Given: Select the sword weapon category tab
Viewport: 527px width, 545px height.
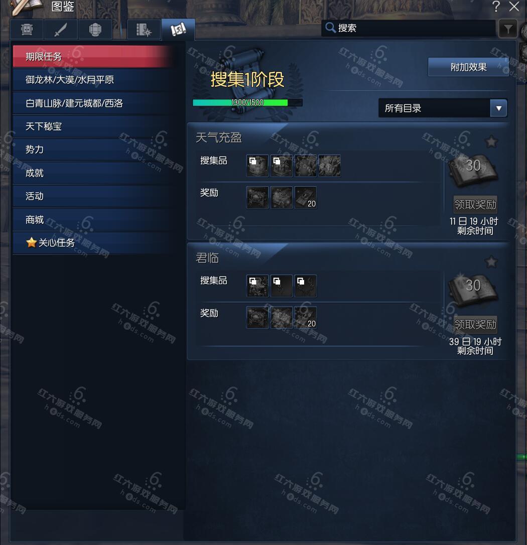Looking at the screenshot, I should click(x=61, y=30).
